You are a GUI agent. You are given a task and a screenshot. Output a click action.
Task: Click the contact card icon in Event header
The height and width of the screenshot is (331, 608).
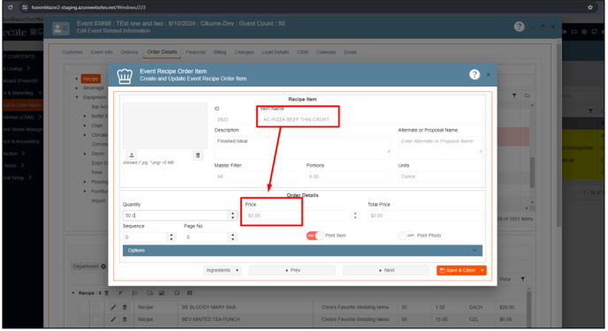[x=61, y=28]
